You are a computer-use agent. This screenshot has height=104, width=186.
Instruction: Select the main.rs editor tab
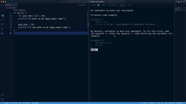click(x=11, y=5)
